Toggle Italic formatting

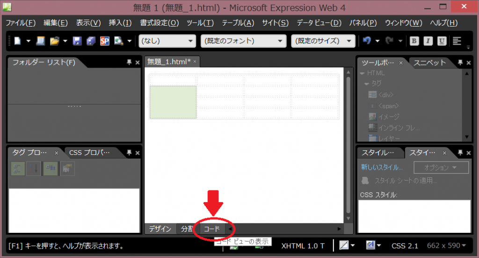[x=428, y=41]
